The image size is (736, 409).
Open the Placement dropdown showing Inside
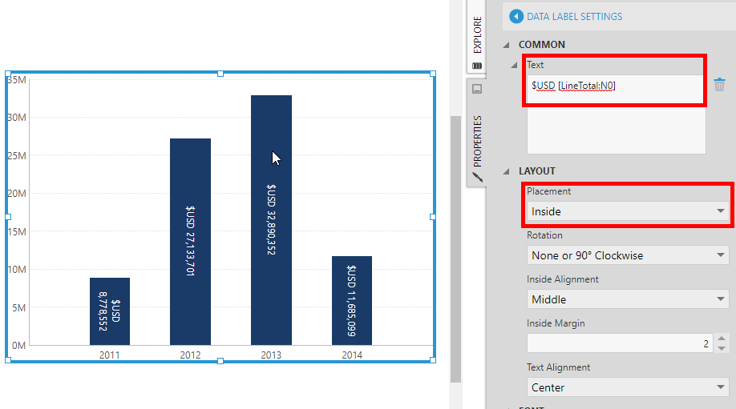coord(628,211)
